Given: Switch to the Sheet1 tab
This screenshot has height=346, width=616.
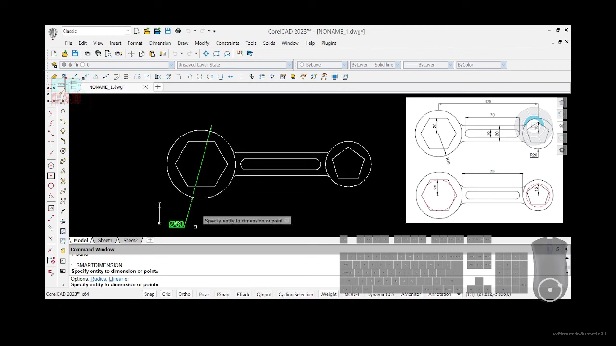Looking at the screenshot, I should pos(105,240).
